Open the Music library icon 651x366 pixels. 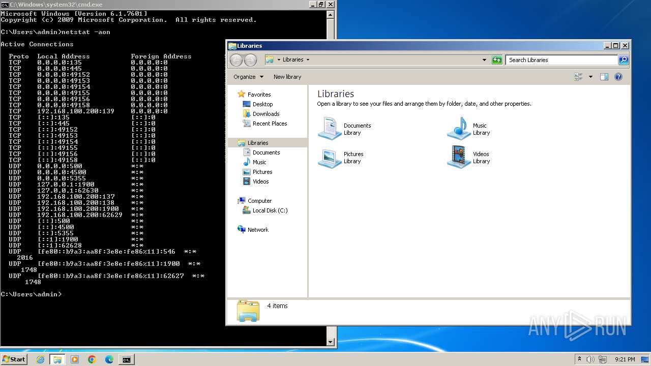coord(459,129)
